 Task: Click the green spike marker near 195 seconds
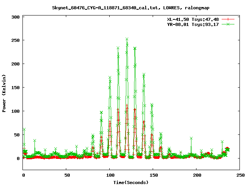pos(191,138)
